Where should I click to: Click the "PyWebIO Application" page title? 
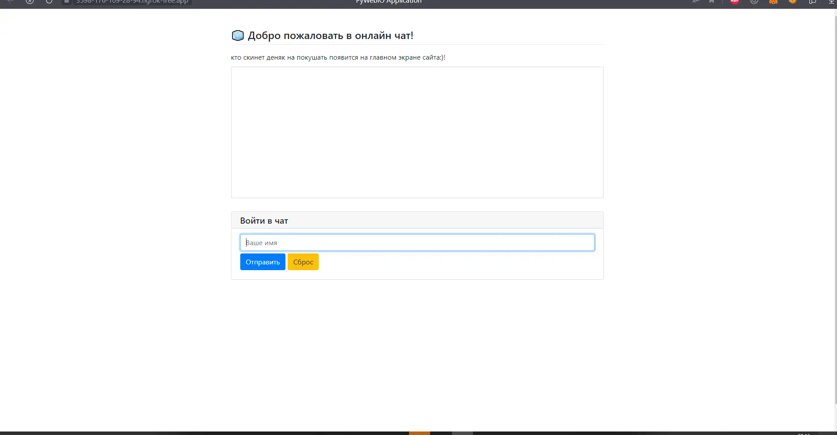pos(388,2)
